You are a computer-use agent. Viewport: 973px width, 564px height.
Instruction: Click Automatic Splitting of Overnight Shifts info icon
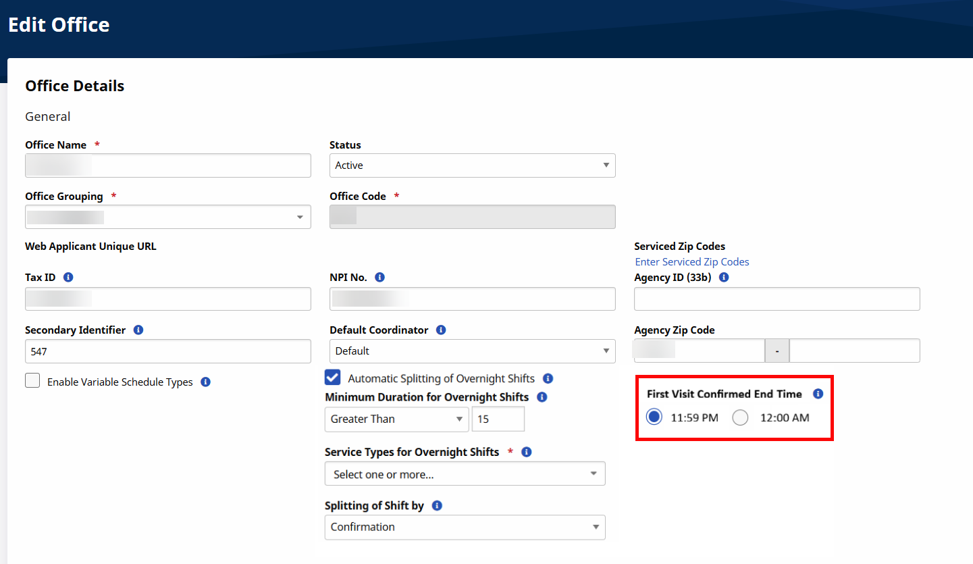548,379
